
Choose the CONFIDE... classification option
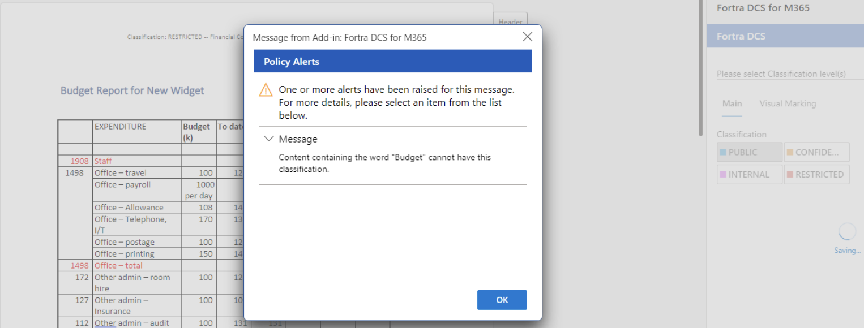tap(816, 153)
